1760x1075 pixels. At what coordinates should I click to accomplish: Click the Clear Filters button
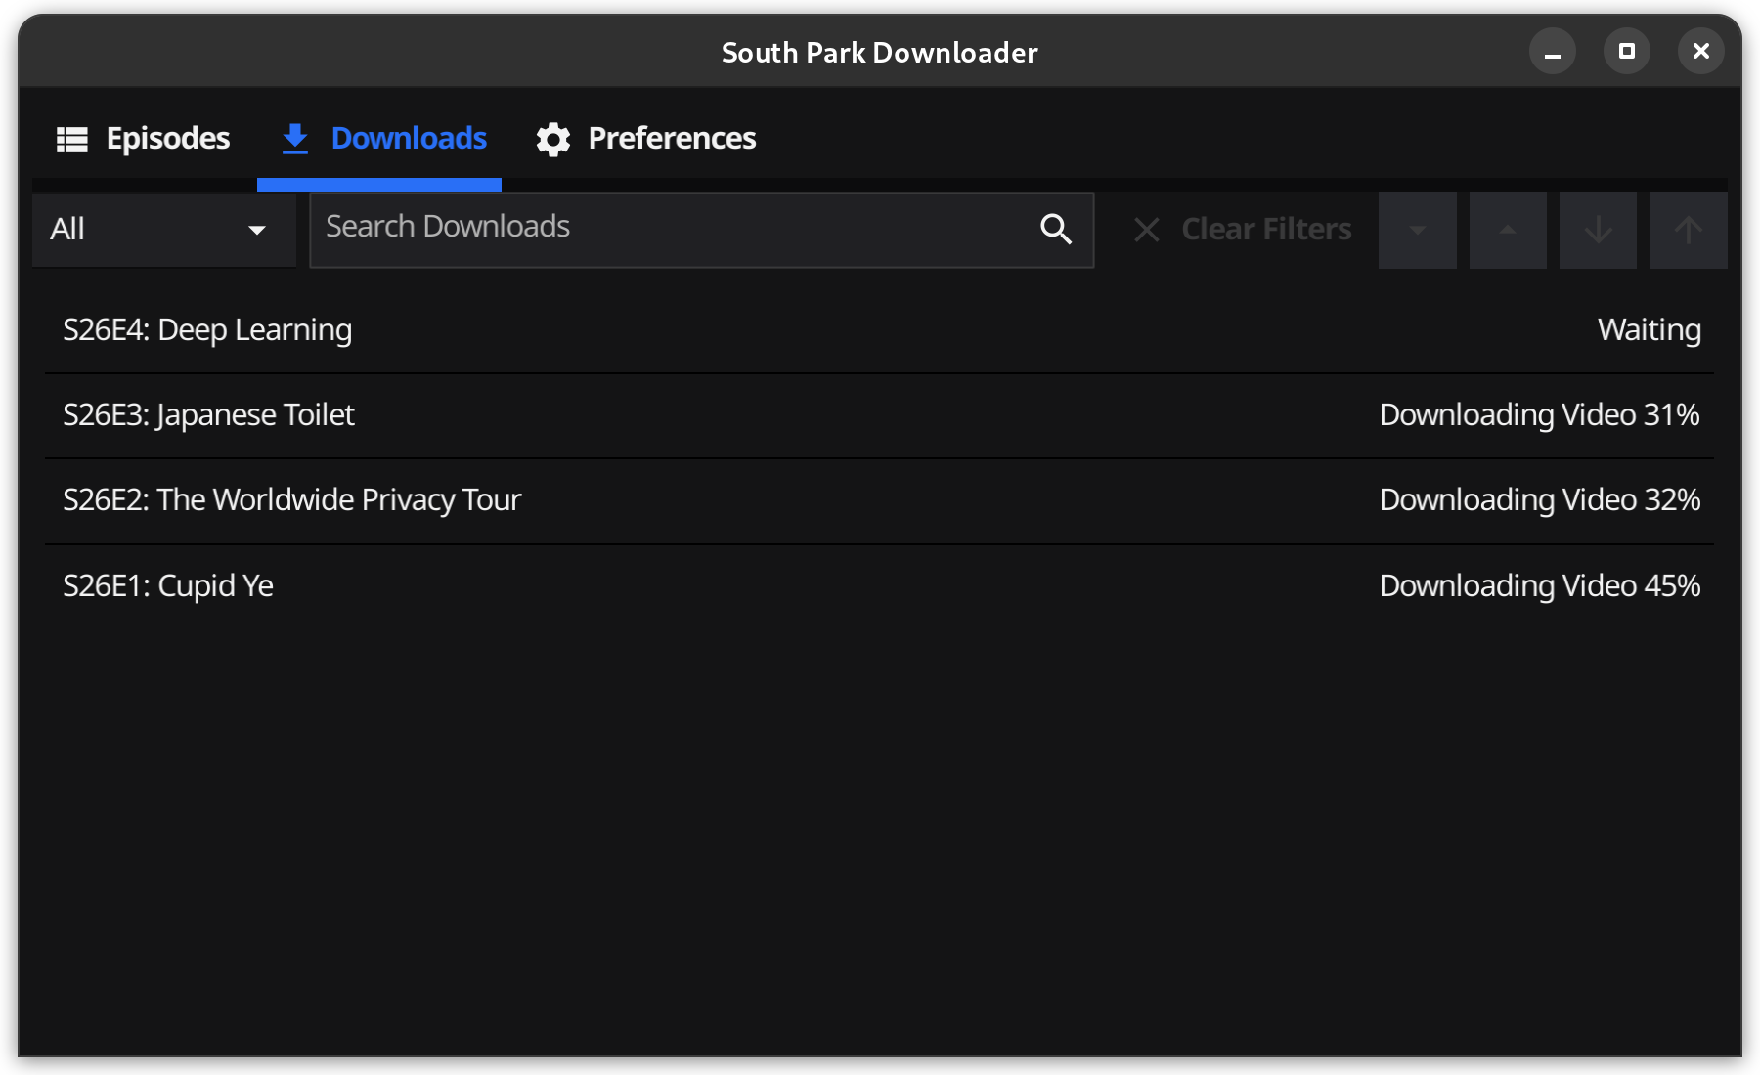coord(1242,230)
